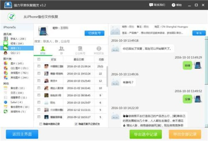Screen dimensions: 208x141
Task: Open 备忘录附件 (18) category
Action: click(x=17, y=107)
